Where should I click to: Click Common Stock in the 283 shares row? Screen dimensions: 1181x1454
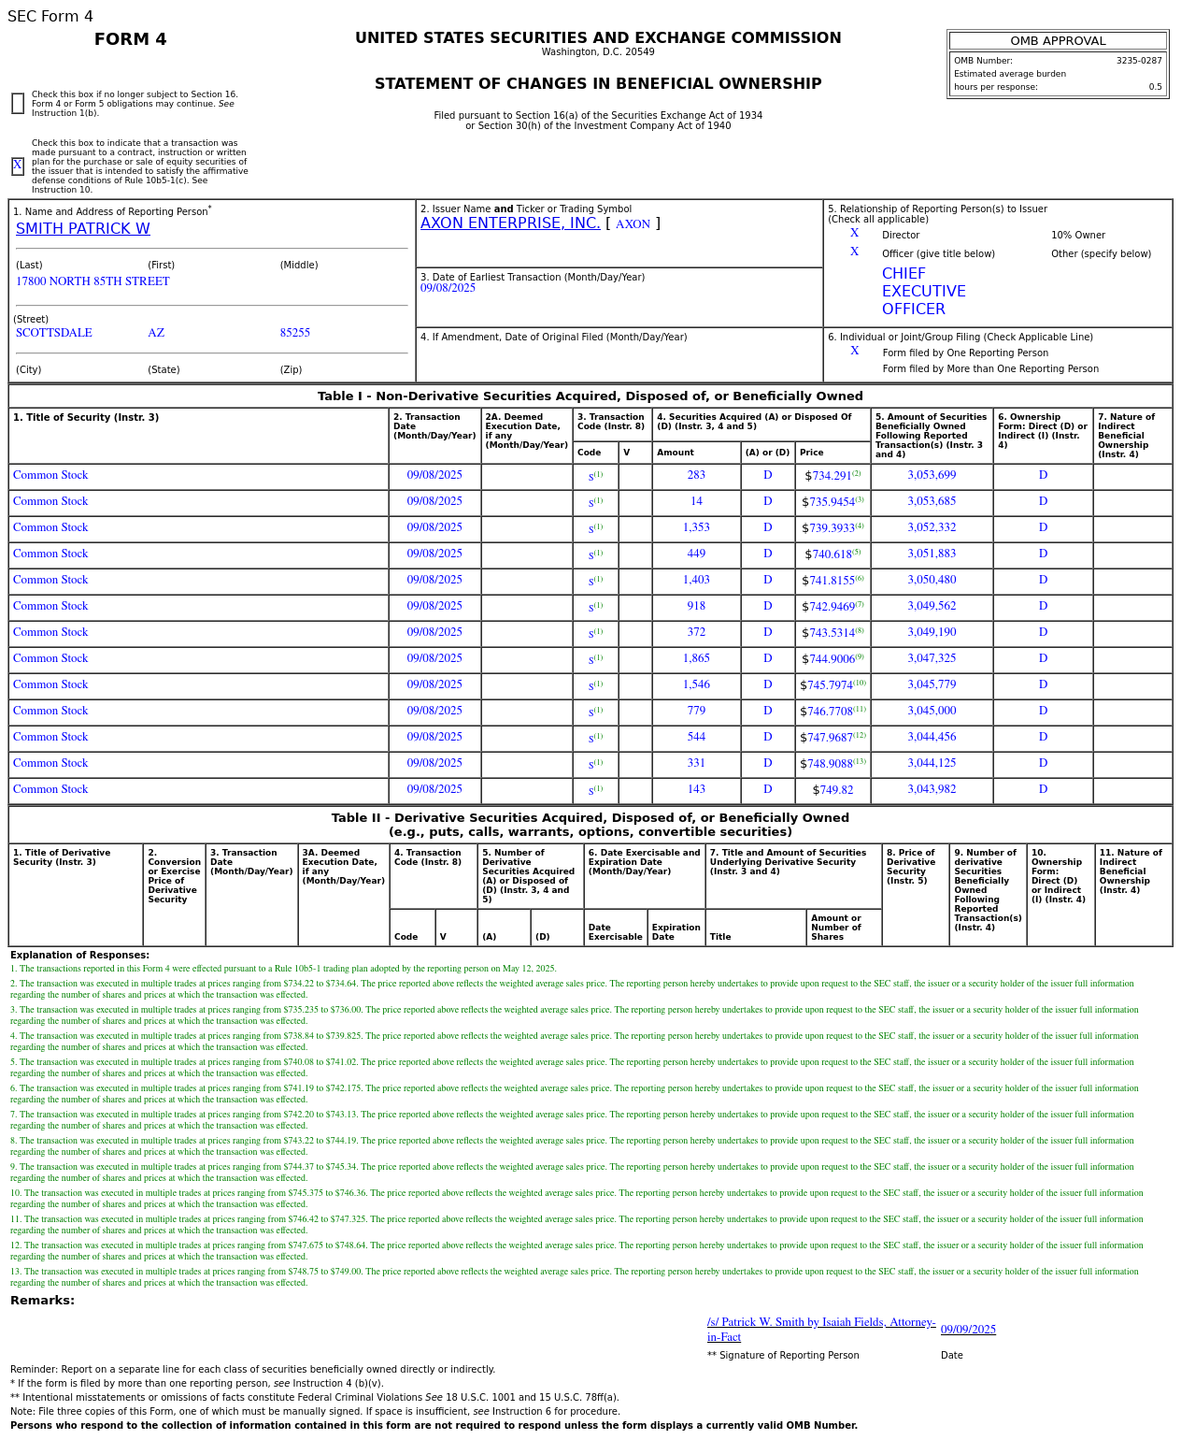50,475
